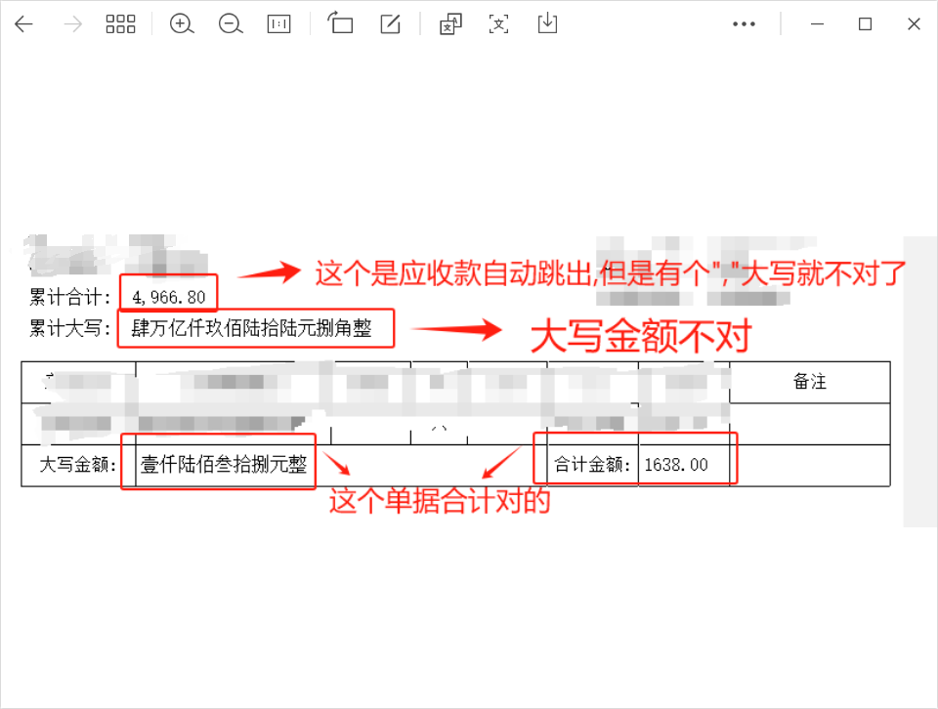The width and height of the screenshot is (938, 709).
Task: Close the image viewer window
Action: point(914,24)
